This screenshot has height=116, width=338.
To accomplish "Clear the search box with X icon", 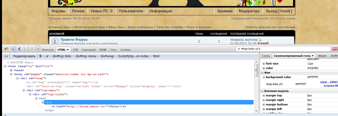I will click(239, 49).
